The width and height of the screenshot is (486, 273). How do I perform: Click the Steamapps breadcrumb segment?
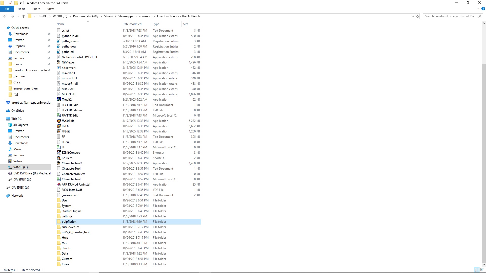126,16
